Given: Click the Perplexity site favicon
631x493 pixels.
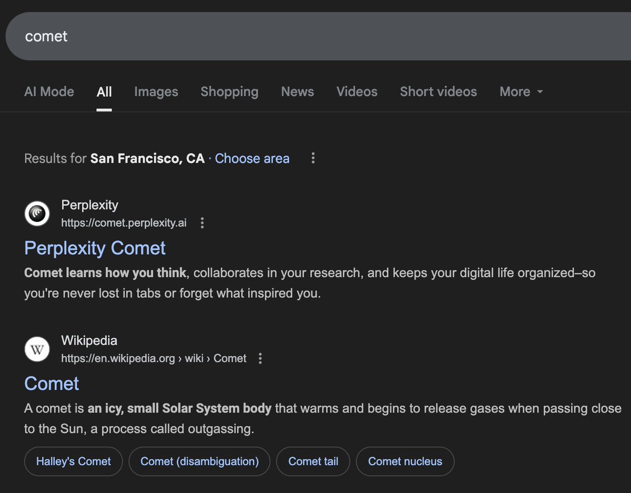Looking at the screenshot, I should 37,213.
